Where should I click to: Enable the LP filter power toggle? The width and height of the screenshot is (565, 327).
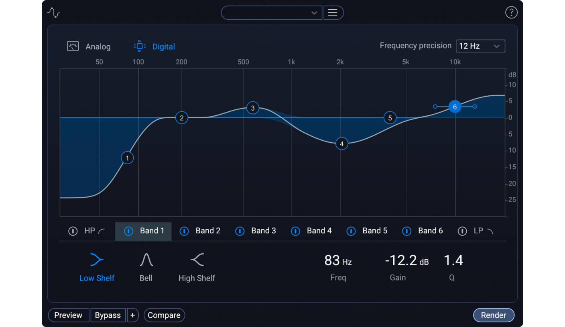click(462, 231)
